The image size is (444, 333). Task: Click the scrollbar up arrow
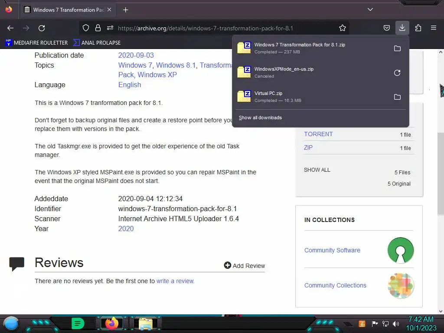(x=441, y=52)
